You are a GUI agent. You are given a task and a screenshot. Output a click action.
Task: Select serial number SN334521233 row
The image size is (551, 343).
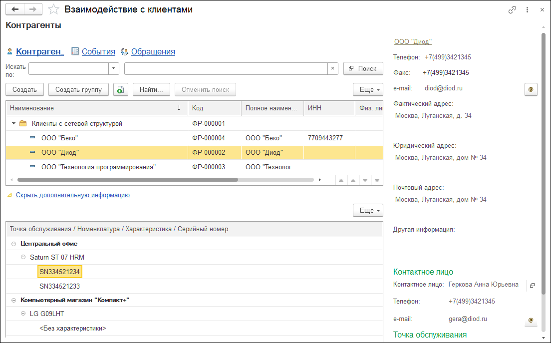(x=60, y=286)
